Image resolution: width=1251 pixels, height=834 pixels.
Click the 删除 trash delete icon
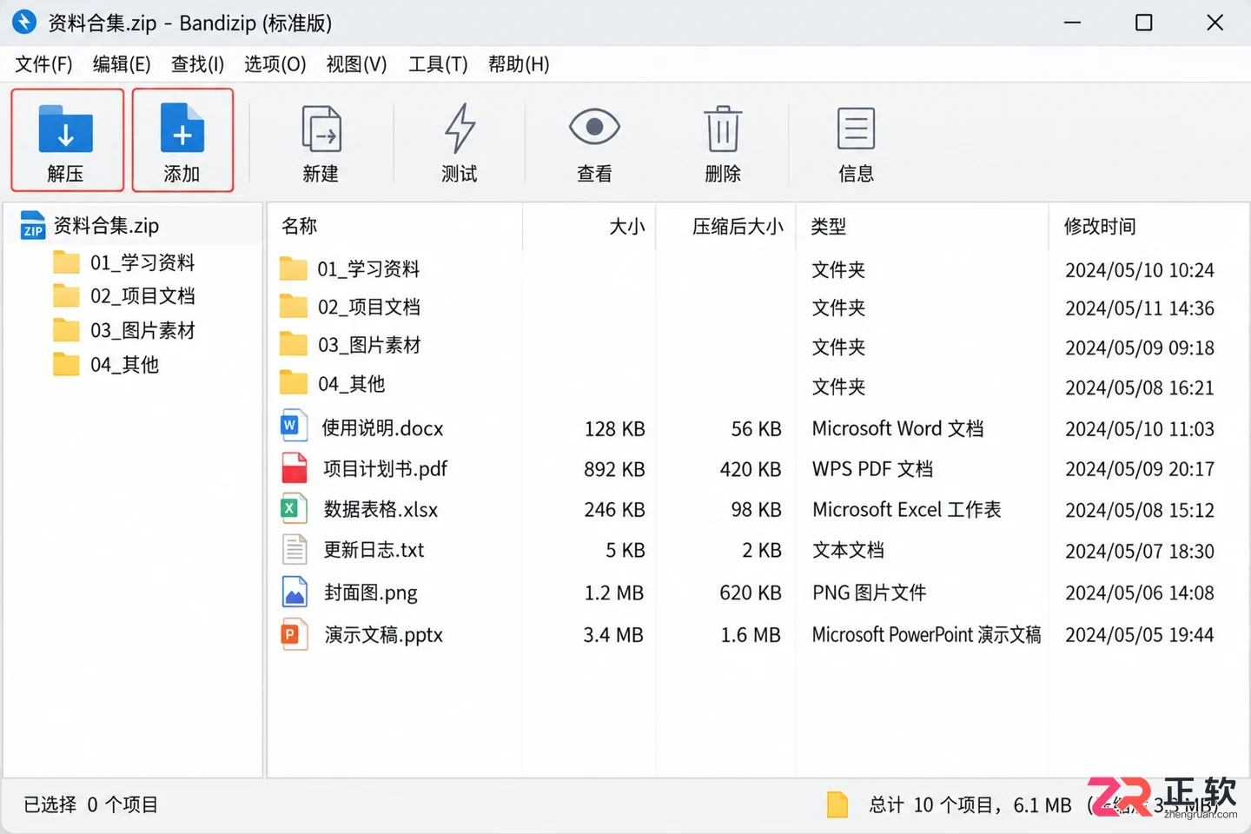coord(723,129)
